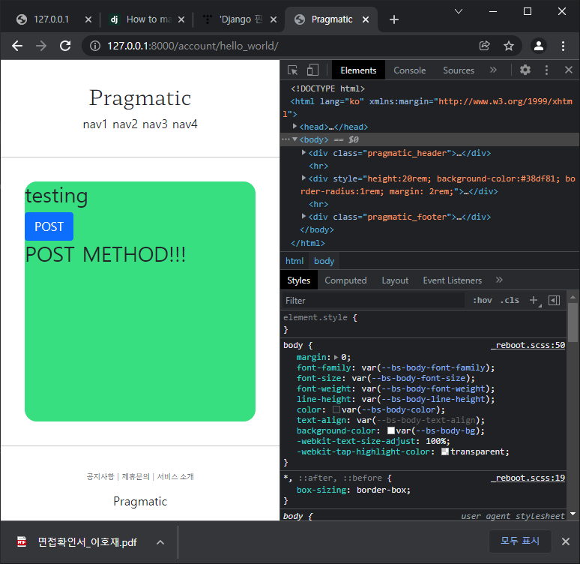Add a new style rule plus icon

coord(534,300)
